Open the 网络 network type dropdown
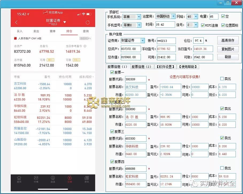Screen dimensions: 243x194 (x=196, y=16)
